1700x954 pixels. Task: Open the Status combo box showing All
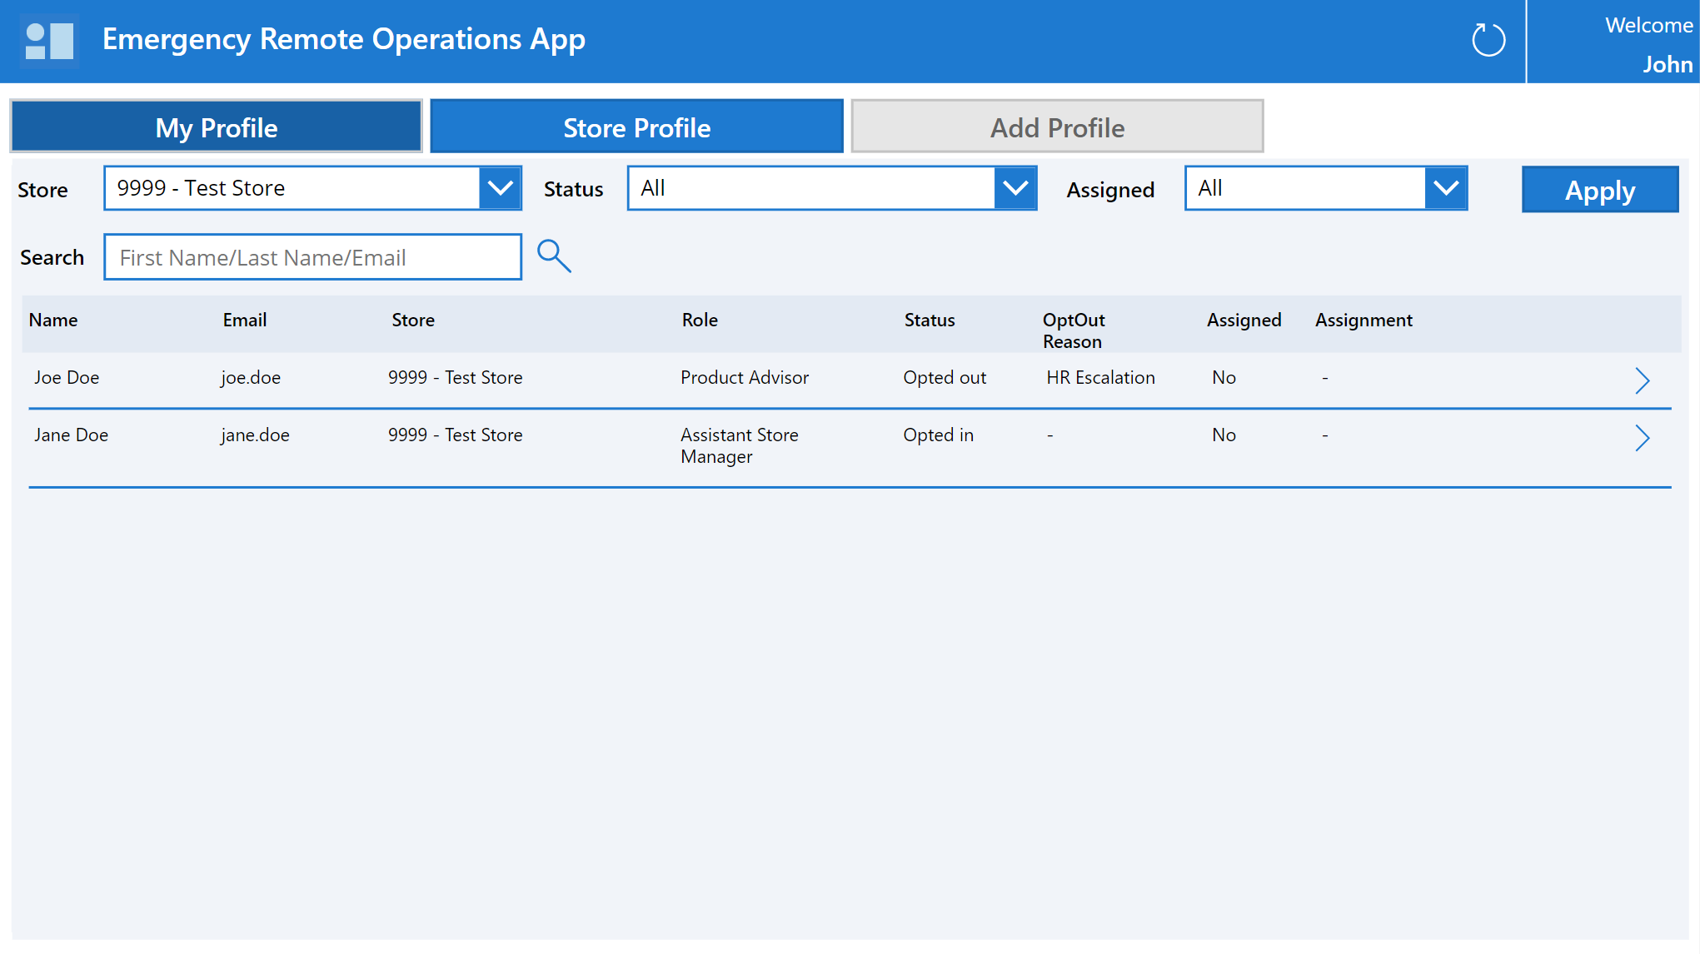(832, 188)
